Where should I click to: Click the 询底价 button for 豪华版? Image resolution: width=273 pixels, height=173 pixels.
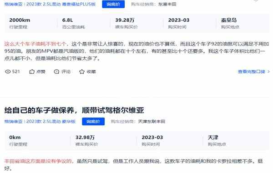[93, 122]
